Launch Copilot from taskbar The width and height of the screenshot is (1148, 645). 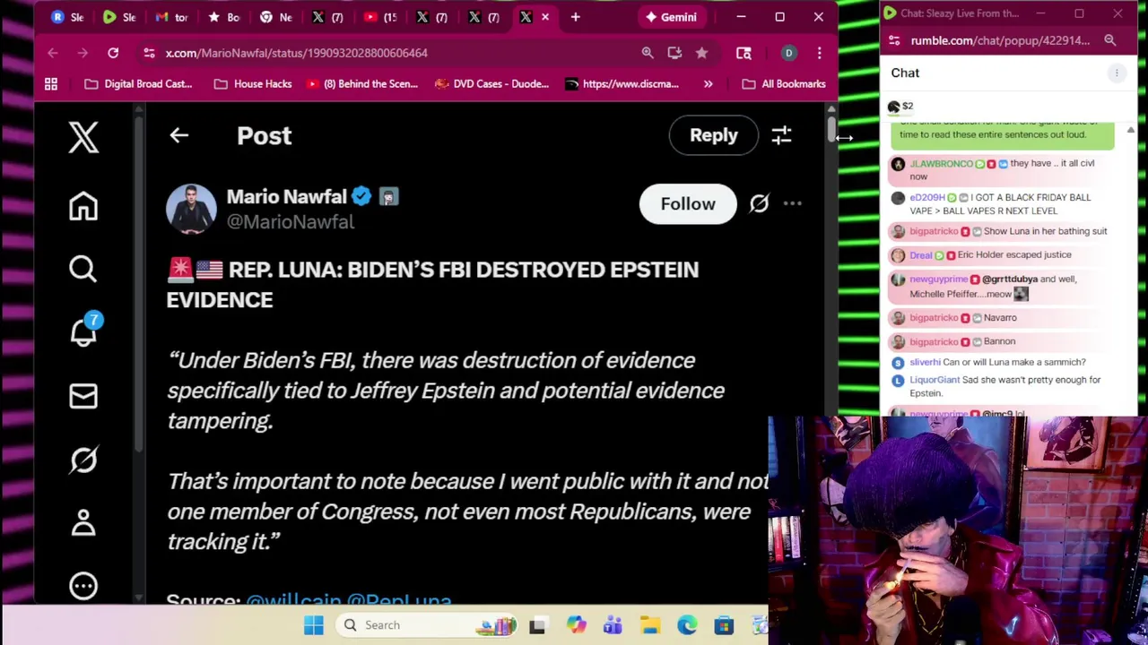pos(576,625)
